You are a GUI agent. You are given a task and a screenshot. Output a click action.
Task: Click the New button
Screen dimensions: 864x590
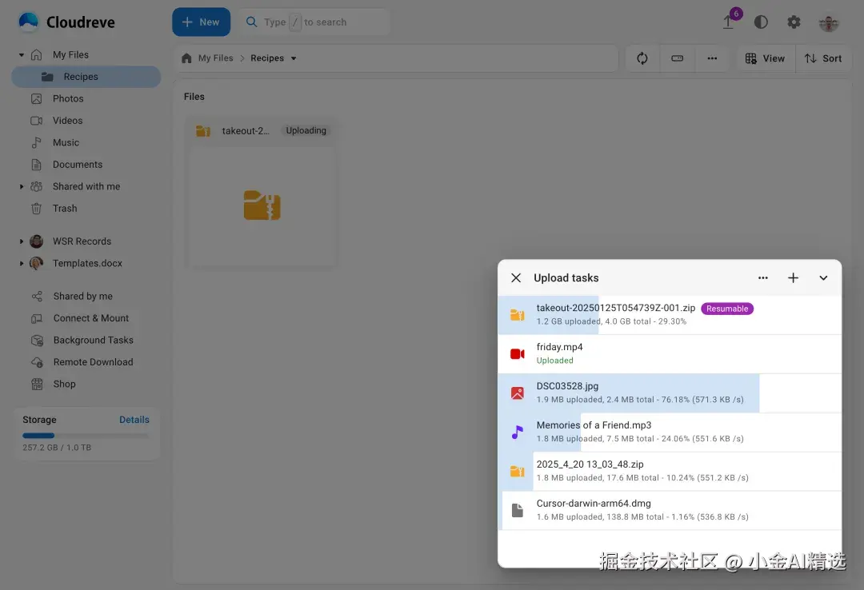(201, 22)
